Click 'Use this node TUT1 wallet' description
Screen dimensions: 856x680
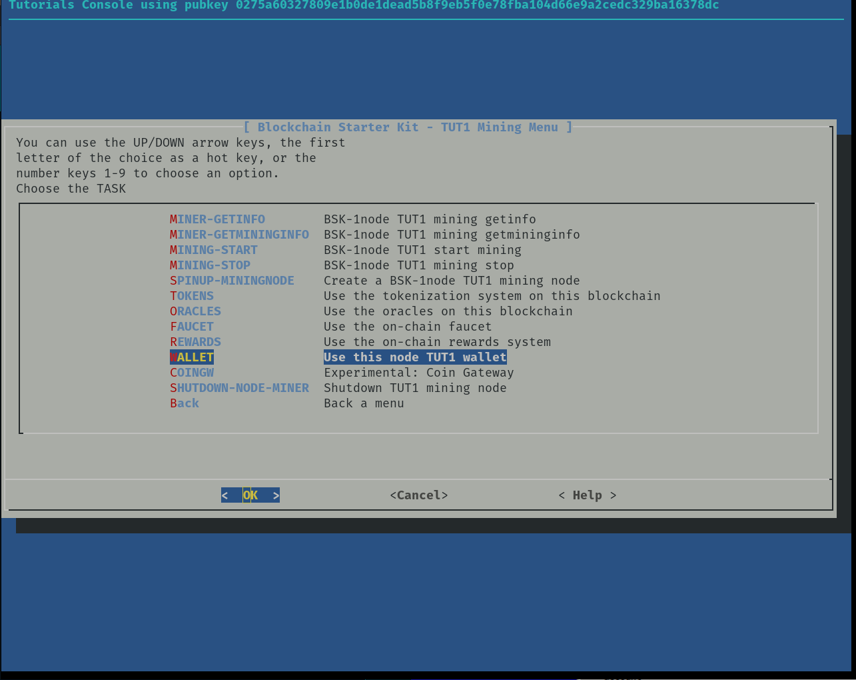tap(415, 357)
